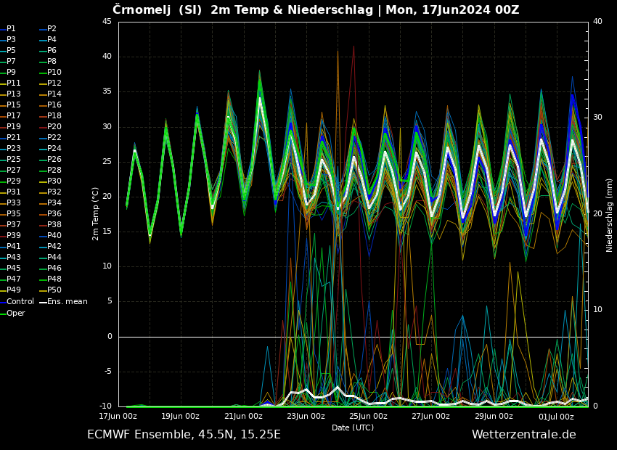
Task: Click the 21Jun 00z date tick
Action: (x=243, y=417)
